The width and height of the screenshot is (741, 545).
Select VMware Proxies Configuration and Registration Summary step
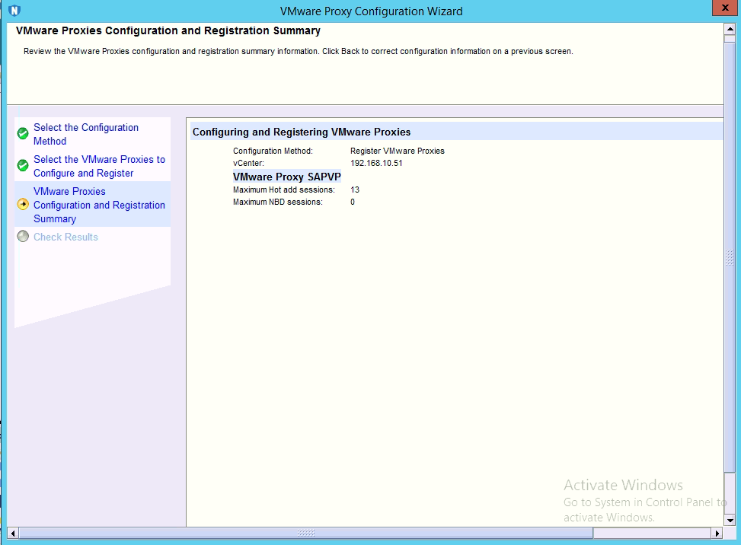[x=98, y=205]
